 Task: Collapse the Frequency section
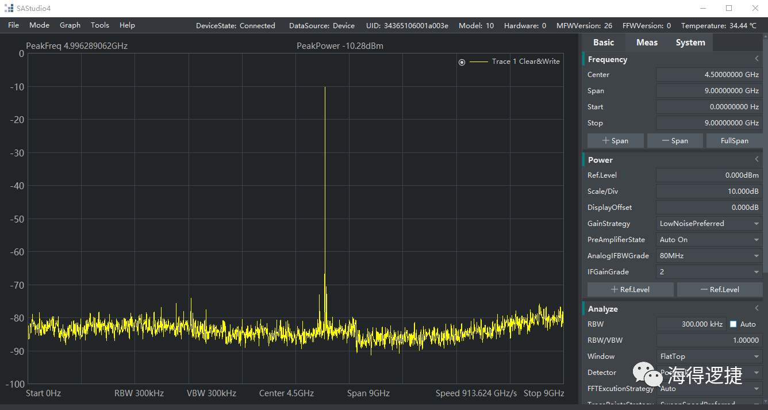click(757, 59)
